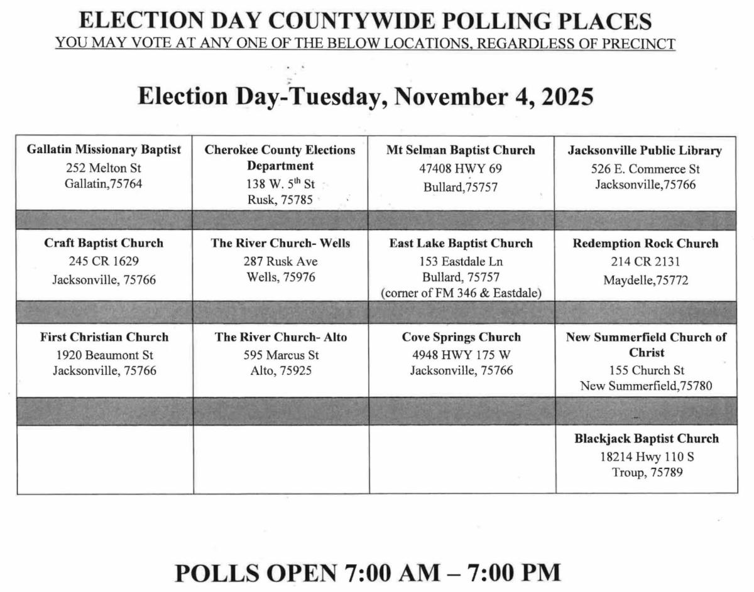Click the Blackjack Baptist Church name
This screenshot has width=754, height=592.
coord(646,439)
